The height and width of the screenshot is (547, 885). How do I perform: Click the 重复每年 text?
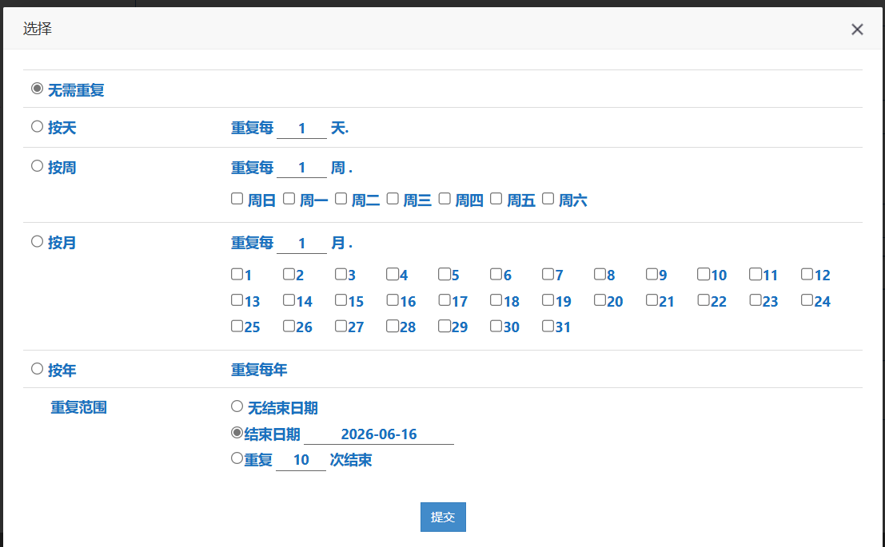coord(259,370)
